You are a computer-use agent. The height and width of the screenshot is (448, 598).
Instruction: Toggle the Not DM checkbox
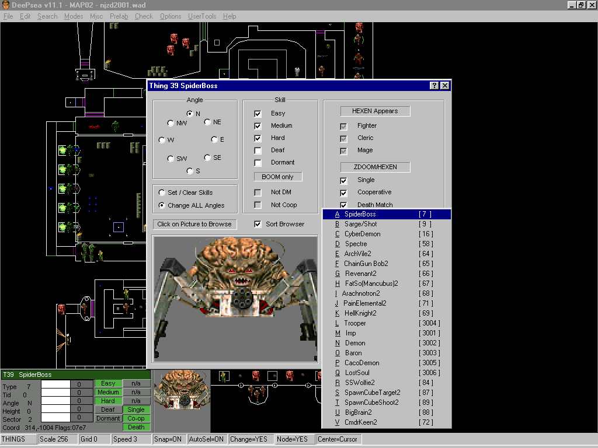258,192
